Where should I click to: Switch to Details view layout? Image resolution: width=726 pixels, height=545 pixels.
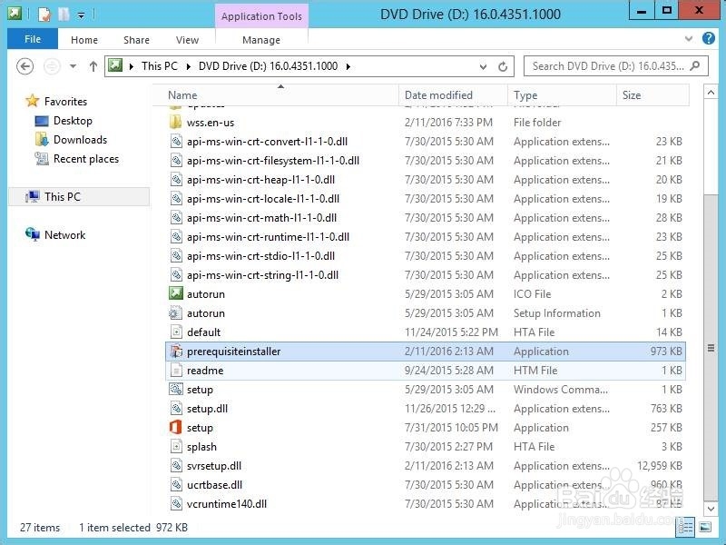686,527
